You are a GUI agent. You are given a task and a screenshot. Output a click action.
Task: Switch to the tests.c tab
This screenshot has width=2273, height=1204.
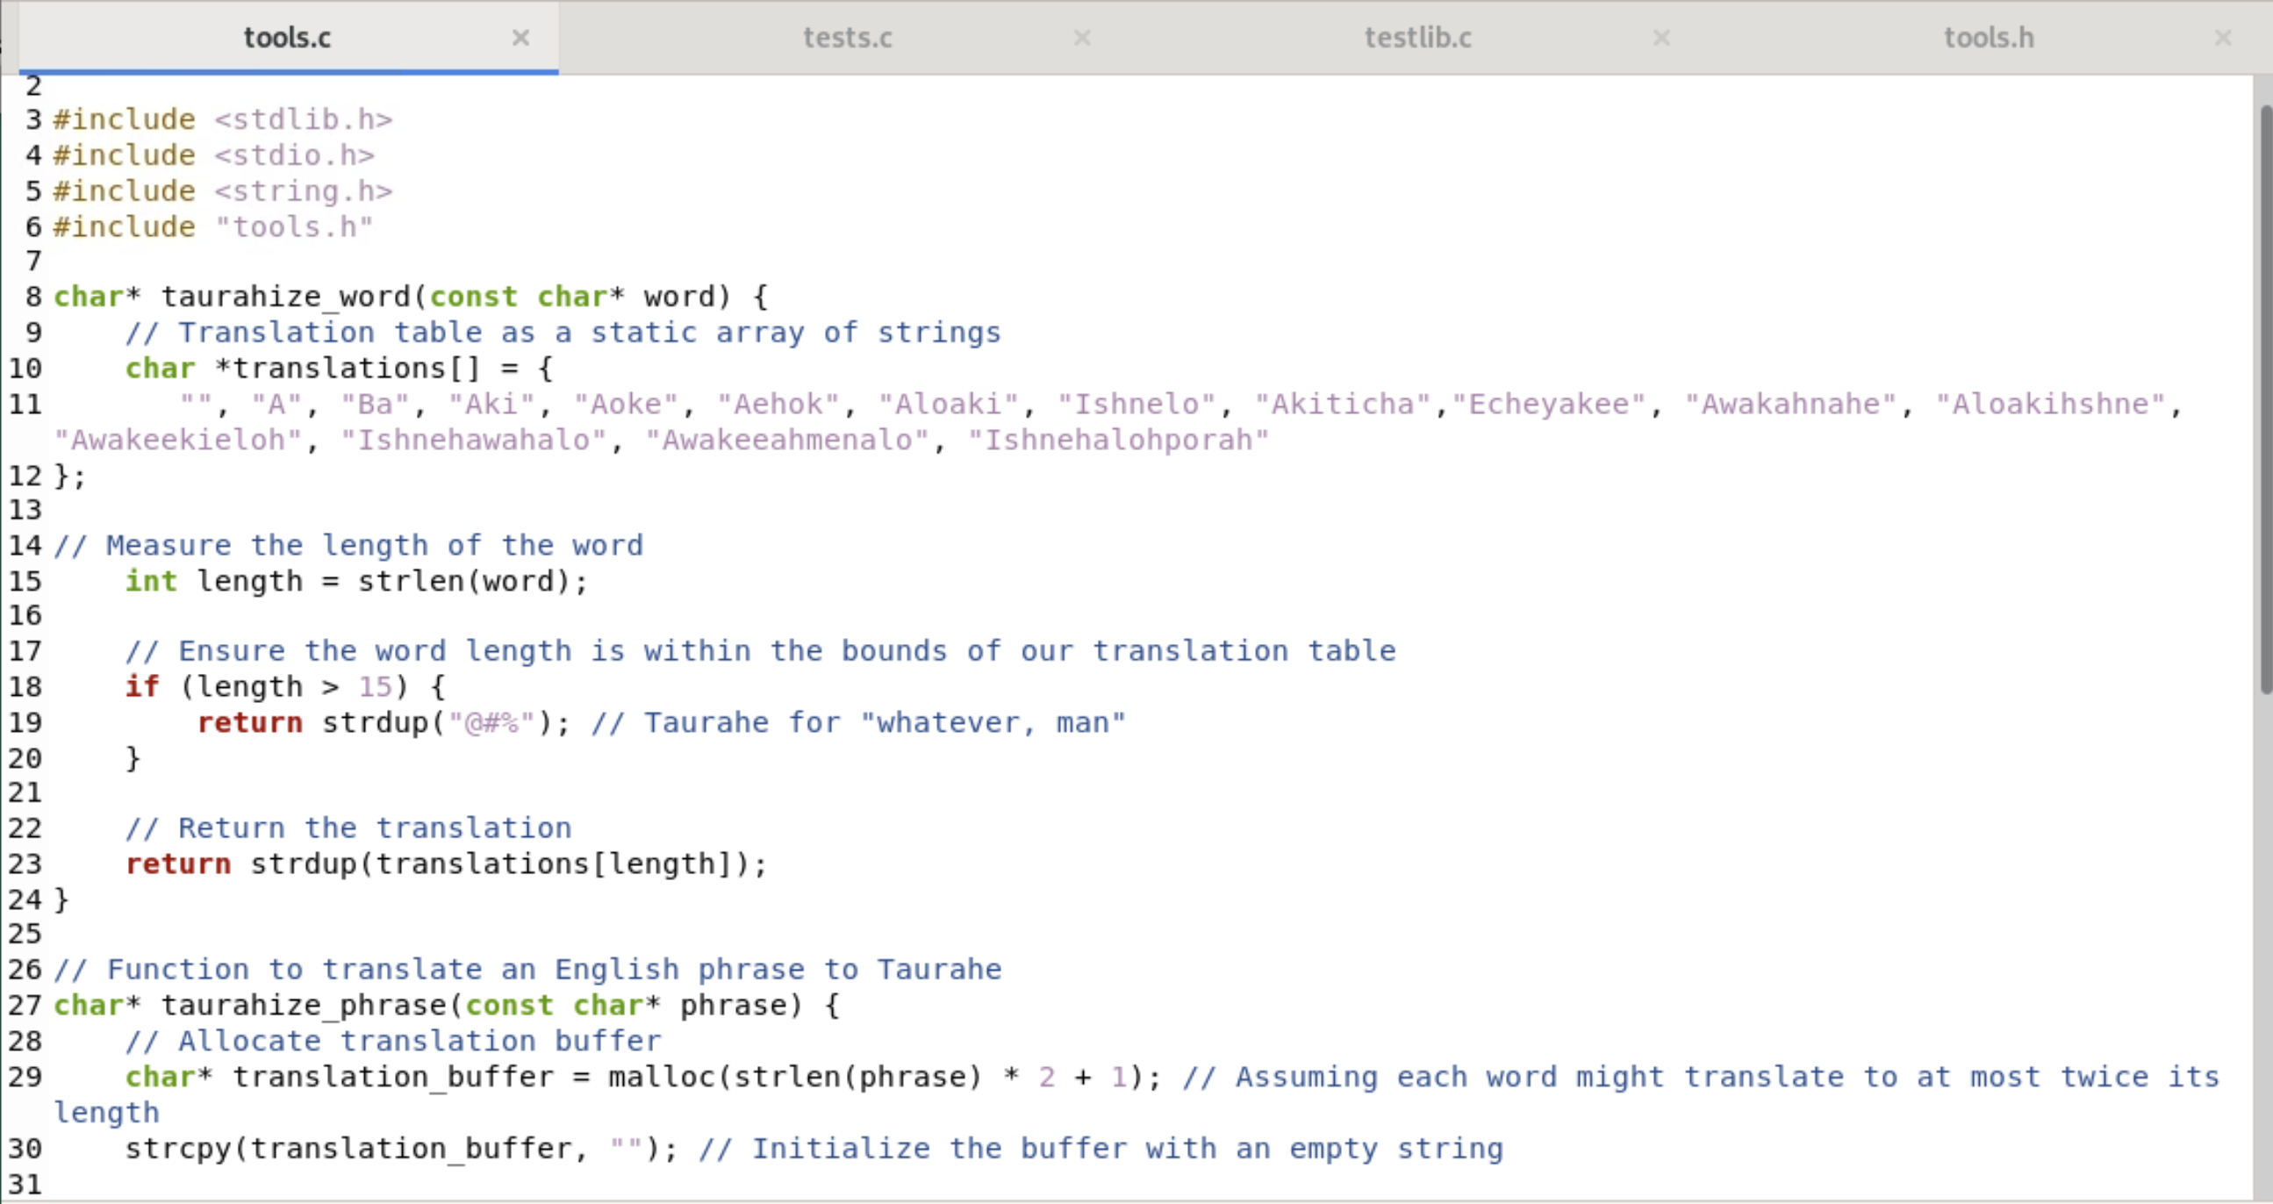point(845,37)
